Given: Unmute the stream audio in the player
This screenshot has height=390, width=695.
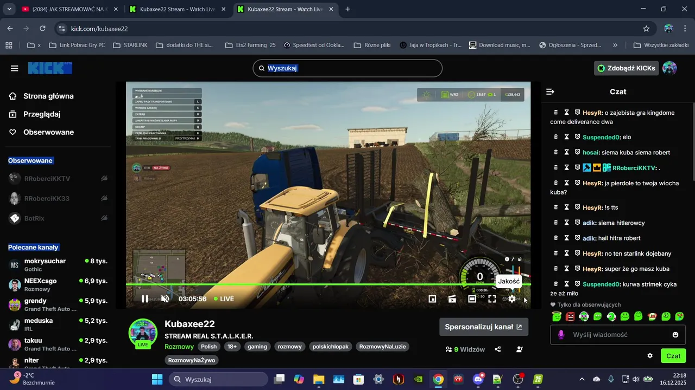Looking at the screenshot, I should [165, 298].
